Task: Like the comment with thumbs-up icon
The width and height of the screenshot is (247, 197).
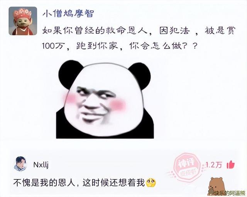Action: [231, 165]
